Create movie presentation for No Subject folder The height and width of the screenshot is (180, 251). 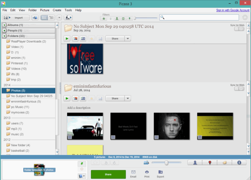tap(83, 38)
